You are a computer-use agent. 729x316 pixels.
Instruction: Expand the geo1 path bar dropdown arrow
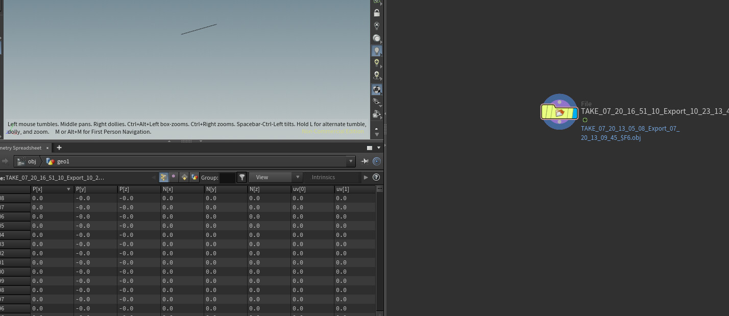coord(350,161)
